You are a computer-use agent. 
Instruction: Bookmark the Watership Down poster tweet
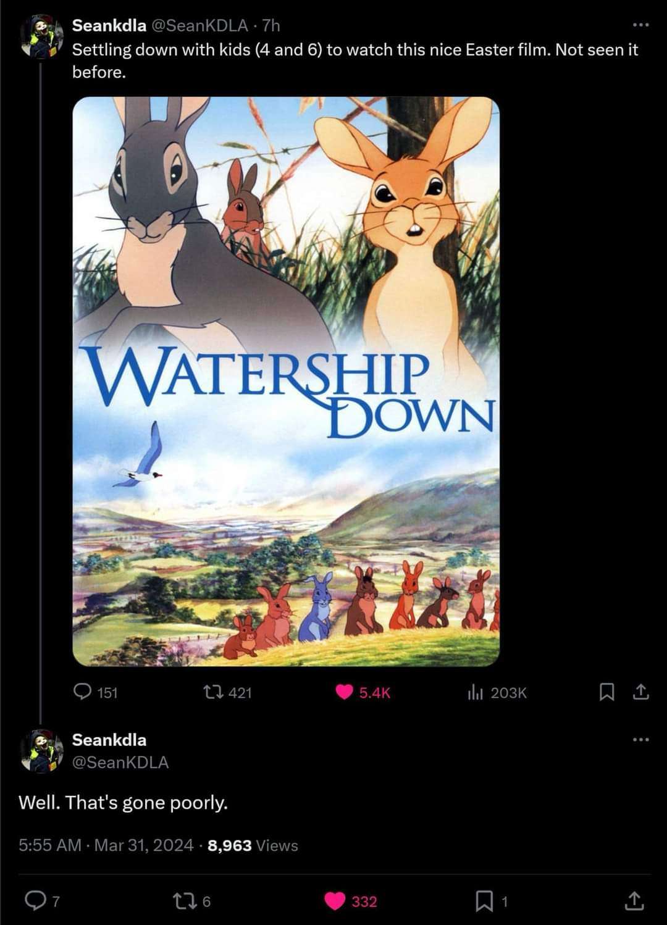tap(606, 692)
